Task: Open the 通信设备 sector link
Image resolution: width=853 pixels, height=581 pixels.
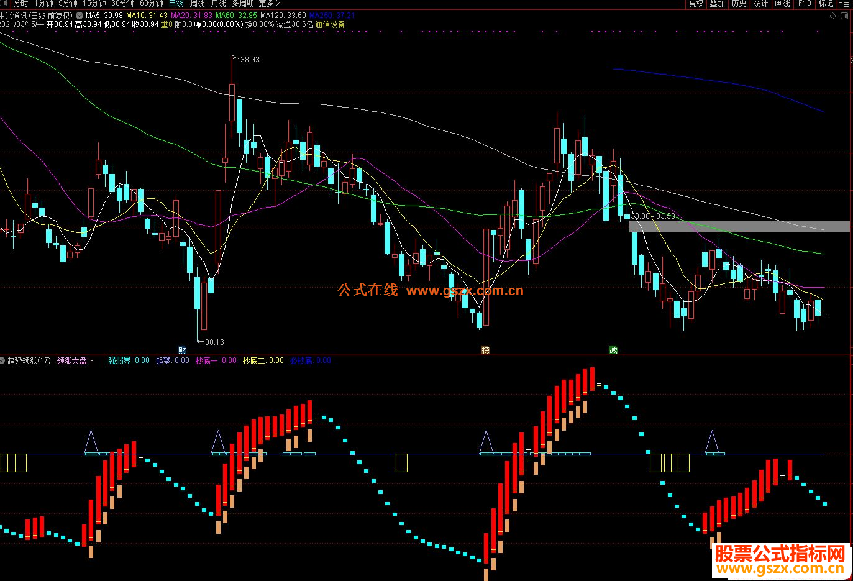Action: click(x=330, y=24)
